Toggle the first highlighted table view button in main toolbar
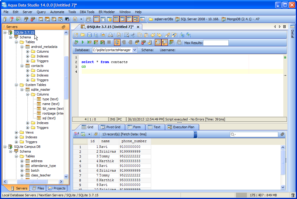The height and width of the screenshot is (199, 297). (x=96, y=19)
